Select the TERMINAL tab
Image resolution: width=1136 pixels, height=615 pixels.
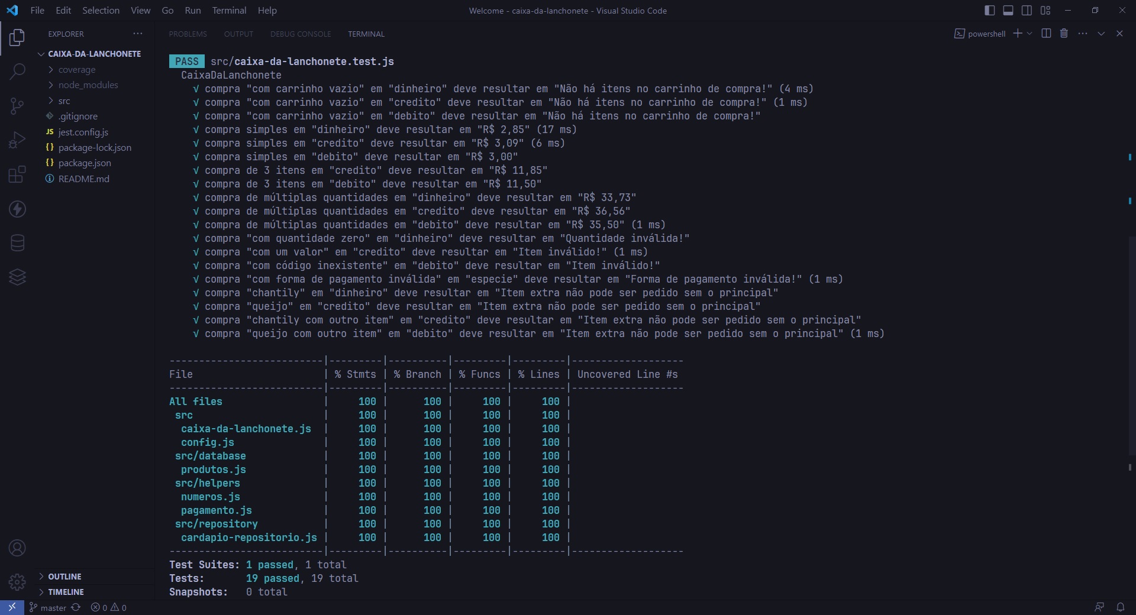[x=366, y=34]
